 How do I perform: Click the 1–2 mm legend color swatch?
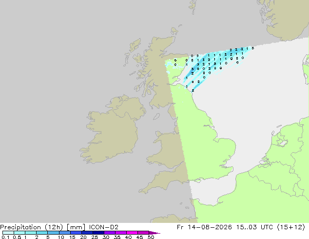pos(31,233)
